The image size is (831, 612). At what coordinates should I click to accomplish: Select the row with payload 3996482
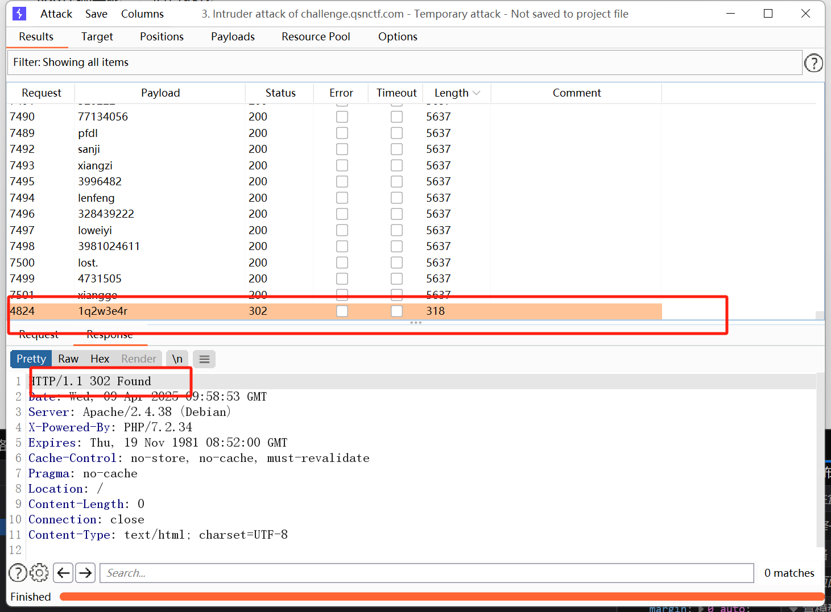334,181
